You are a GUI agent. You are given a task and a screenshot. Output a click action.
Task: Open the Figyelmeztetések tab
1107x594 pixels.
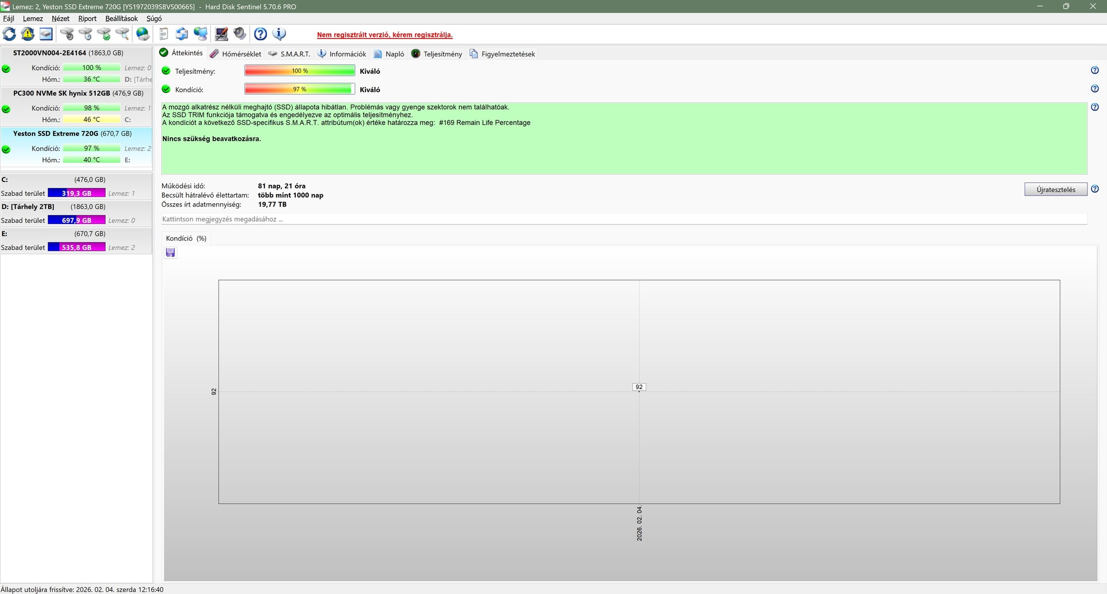pos(502,54)
